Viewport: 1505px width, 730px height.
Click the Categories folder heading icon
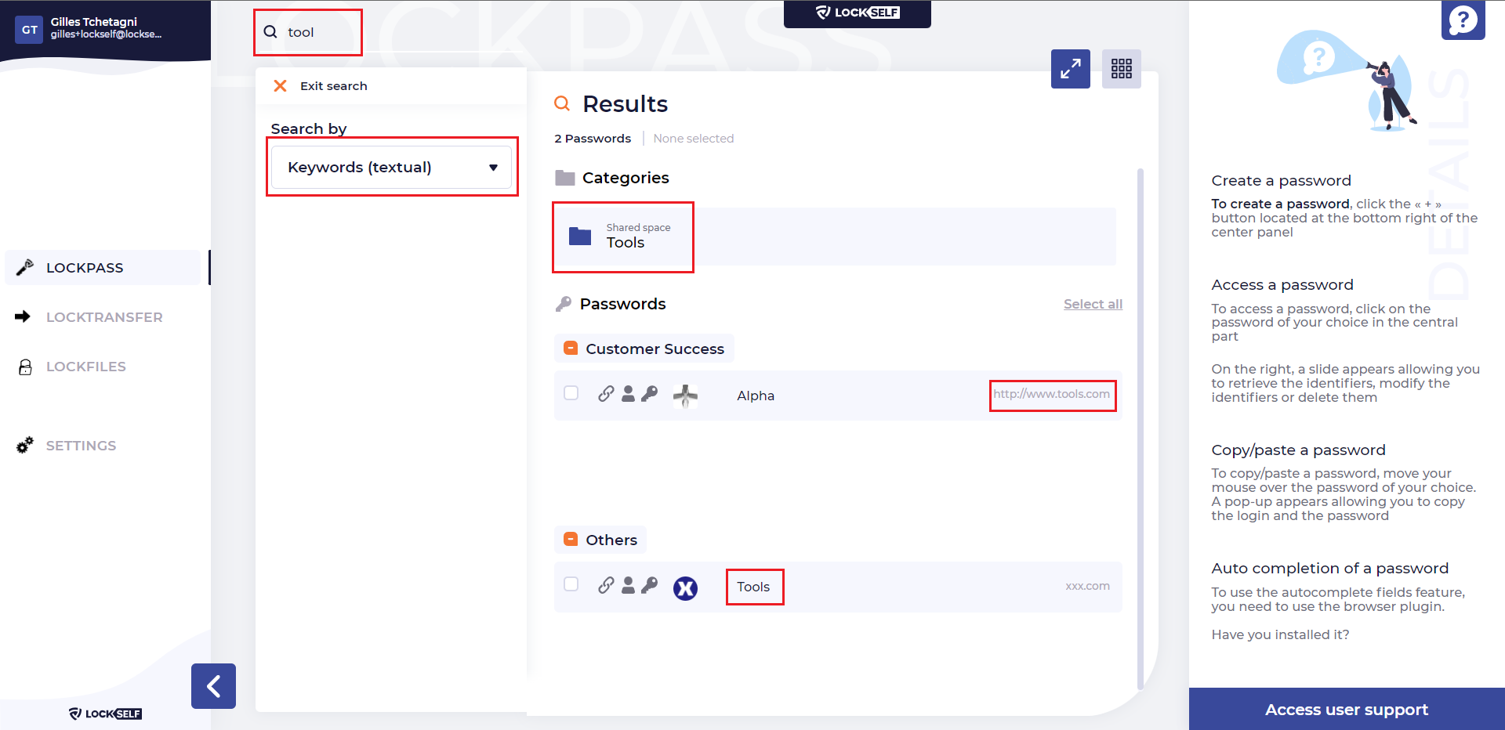pyautogui.click(x=565, y=178)
